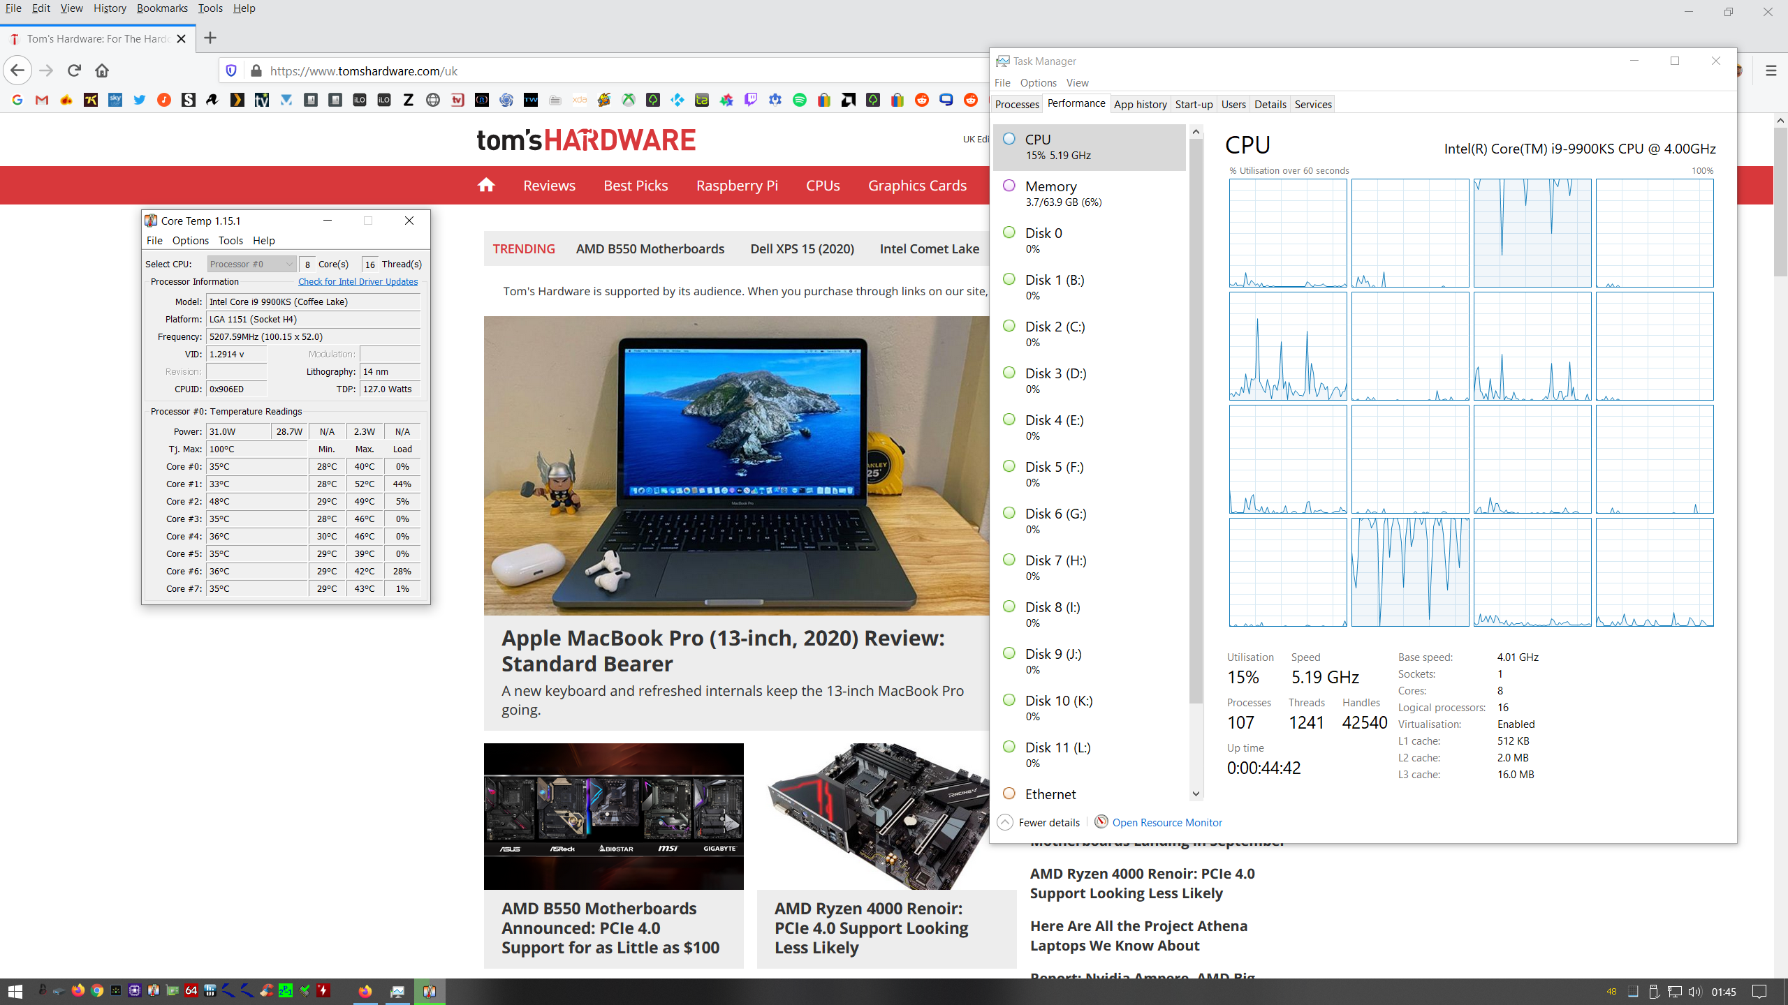The image size is (1788, 1005).
Task: Go to the Firefox home page icon
Action: [102, 70]
